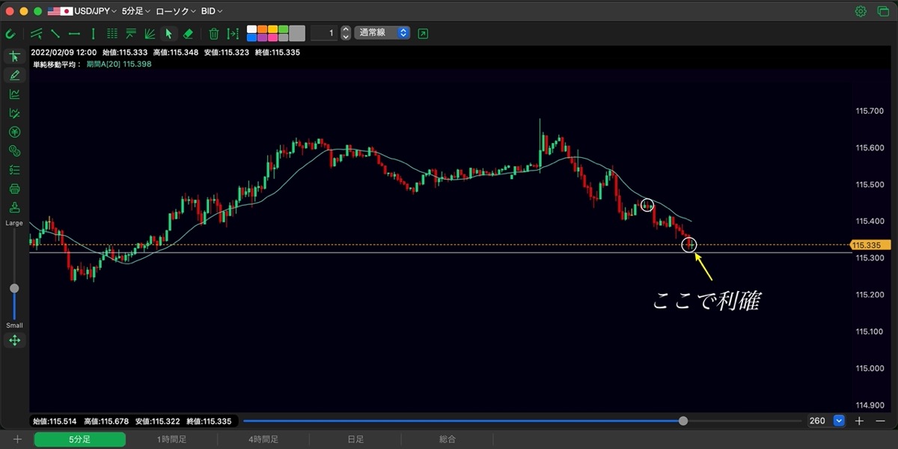Click the line width stepper arrows

[345, 33]
